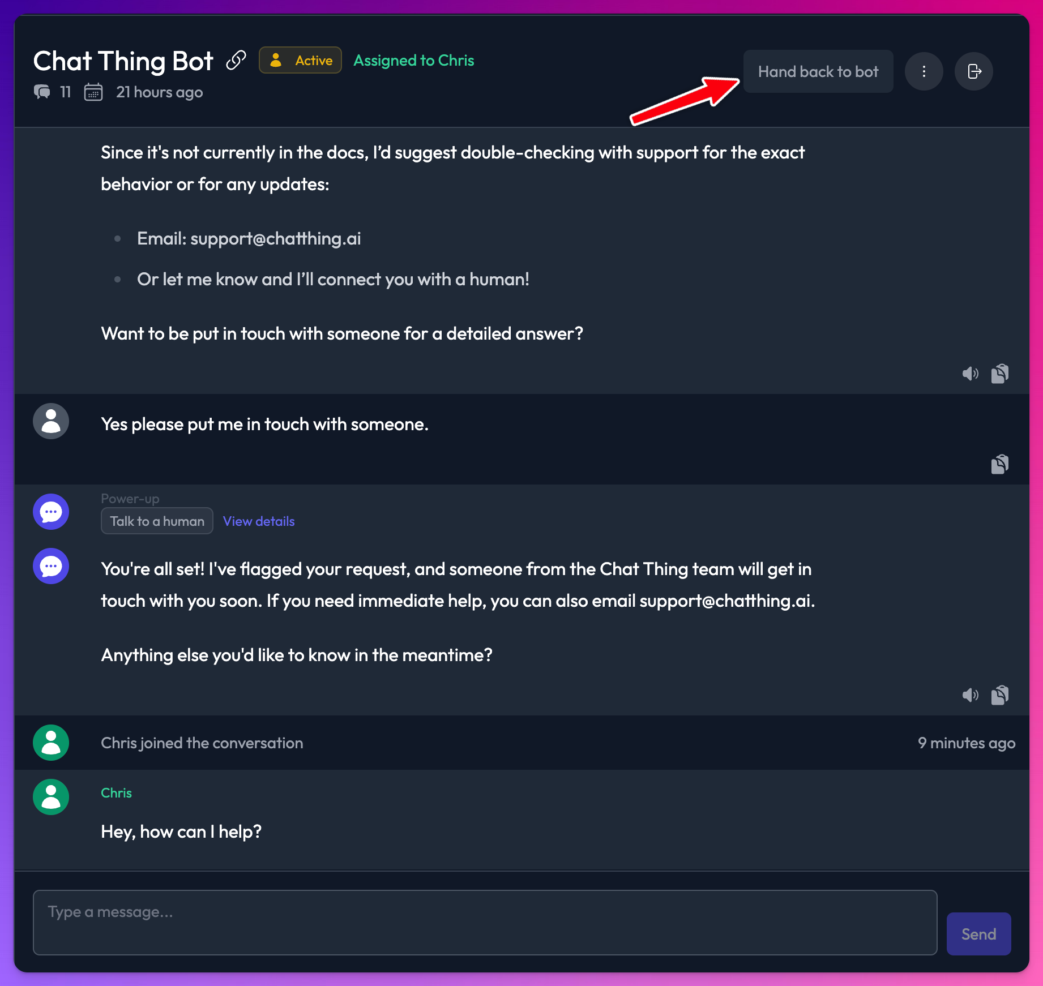This screenshot has width=1043, height=986.
Task: Hand the conversation back to the bot
Action: tap(818, 71)
